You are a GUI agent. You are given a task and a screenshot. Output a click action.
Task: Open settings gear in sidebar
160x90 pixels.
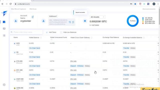4,85
